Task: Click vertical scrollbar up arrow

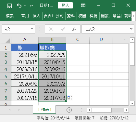Action: pos(132,40)
